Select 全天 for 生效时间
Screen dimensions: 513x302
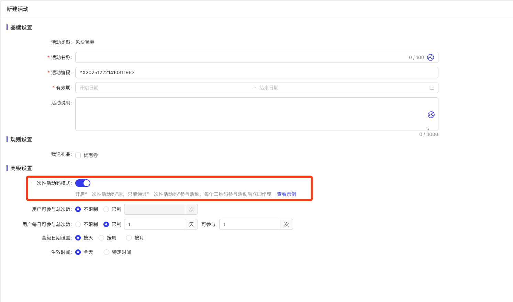tap(78, 252)
